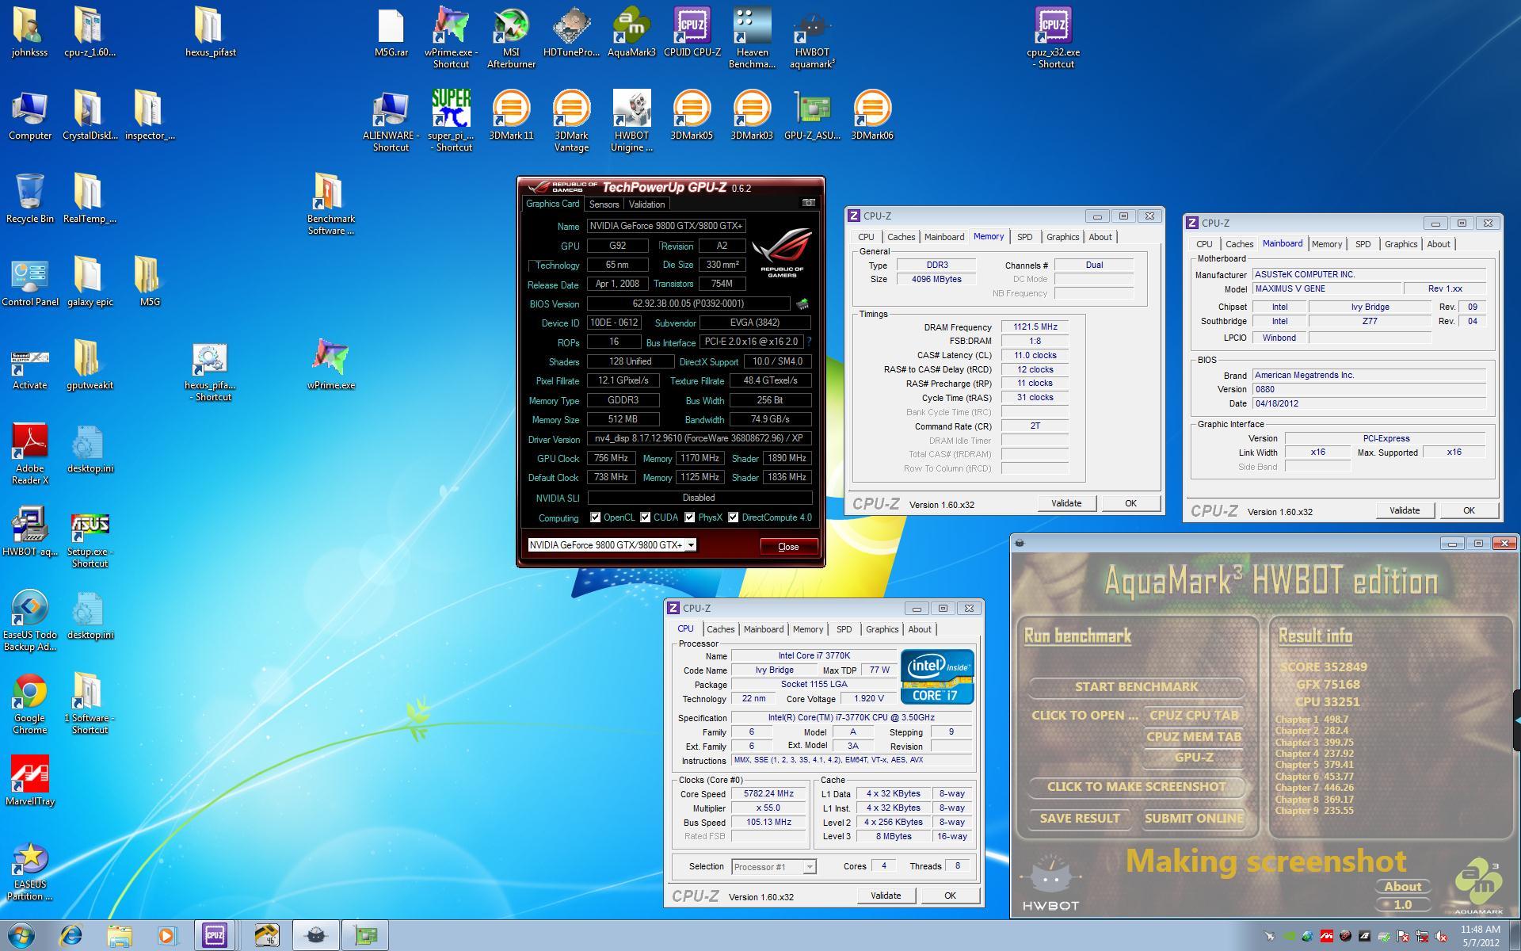Click CLICK TO MAKE SCREENSHOT in AquaMark3
1521x951 pixels.
click(x=1136, y=787)
